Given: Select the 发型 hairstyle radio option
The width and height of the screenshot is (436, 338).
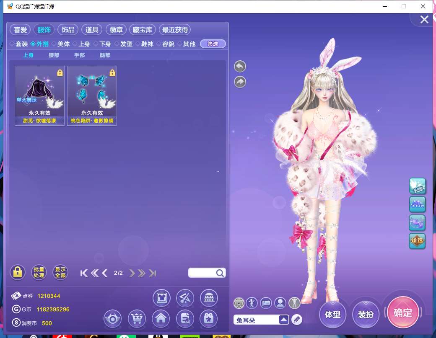Looking at the screenshot, I should pos(123,44).
